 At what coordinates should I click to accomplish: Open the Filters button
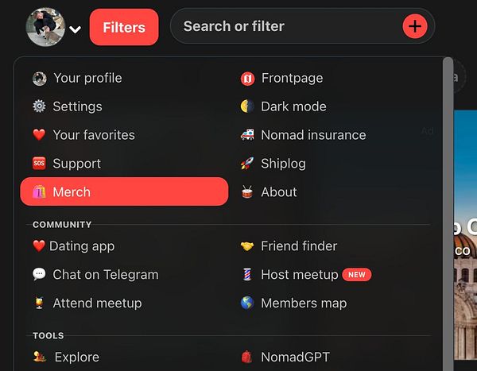[x=124, y=27]
